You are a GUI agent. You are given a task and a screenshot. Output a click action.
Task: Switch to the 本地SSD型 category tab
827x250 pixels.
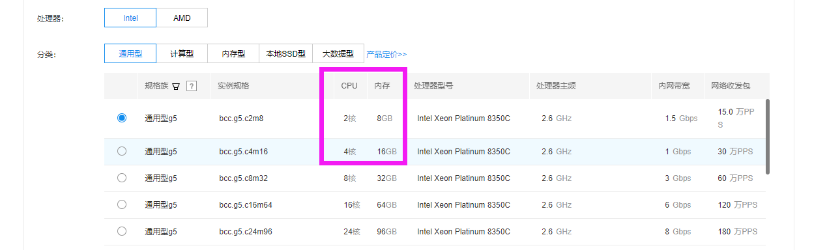tap(285, 54)
